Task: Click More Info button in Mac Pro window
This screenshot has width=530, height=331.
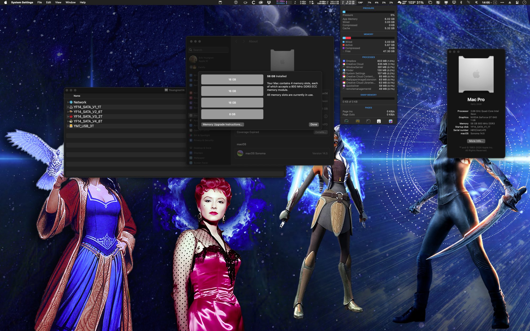Action: coord(476,141)
